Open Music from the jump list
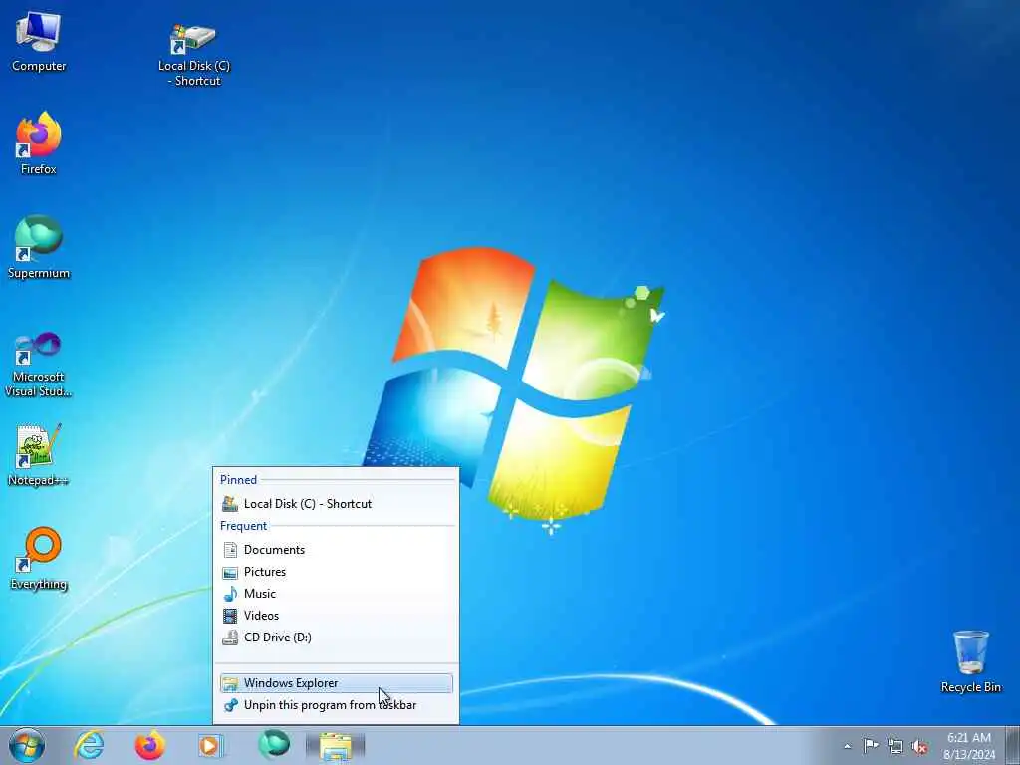1020x765 pixels. click(337, 594)
